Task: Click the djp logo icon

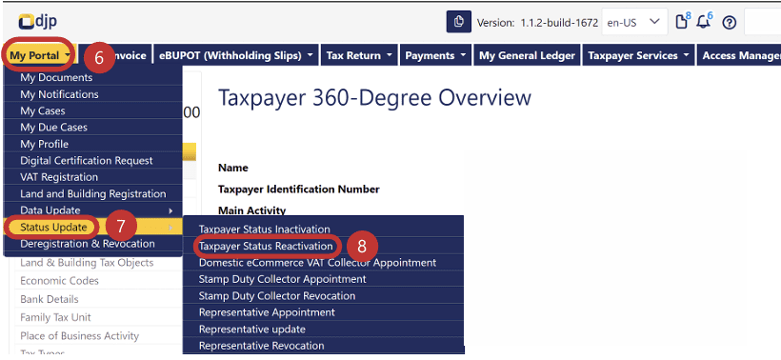Action: pos(37,22)
